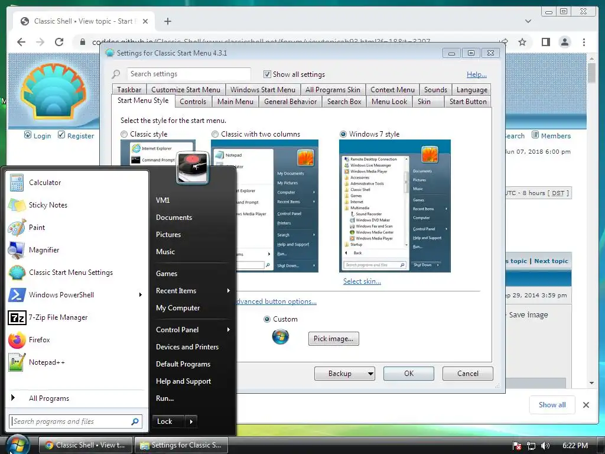Click the search magnifier in start menu
This screenshot has width=605, height=454.
click(x=135, y=421)
